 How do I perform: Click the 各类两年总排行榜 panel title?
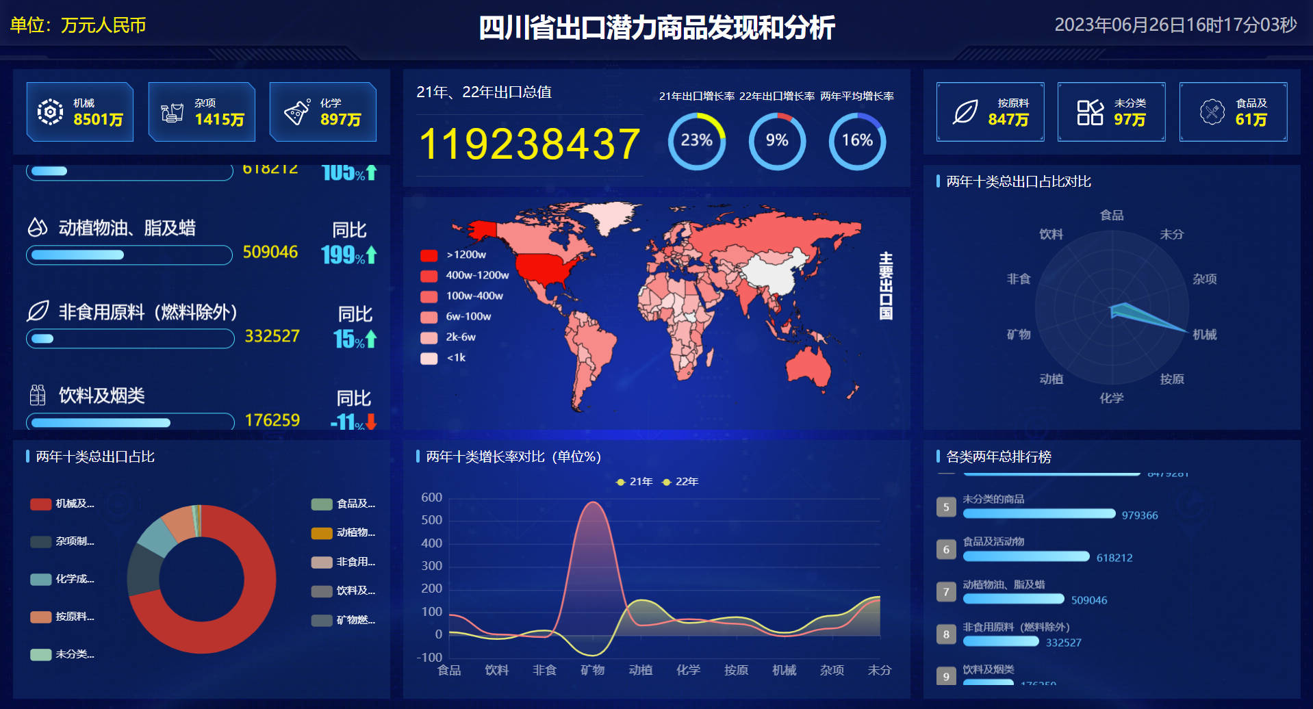(x=999, y=456)
